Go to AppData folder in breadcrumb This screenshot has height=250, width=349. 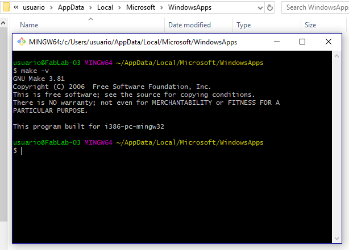tap(71, 7)
